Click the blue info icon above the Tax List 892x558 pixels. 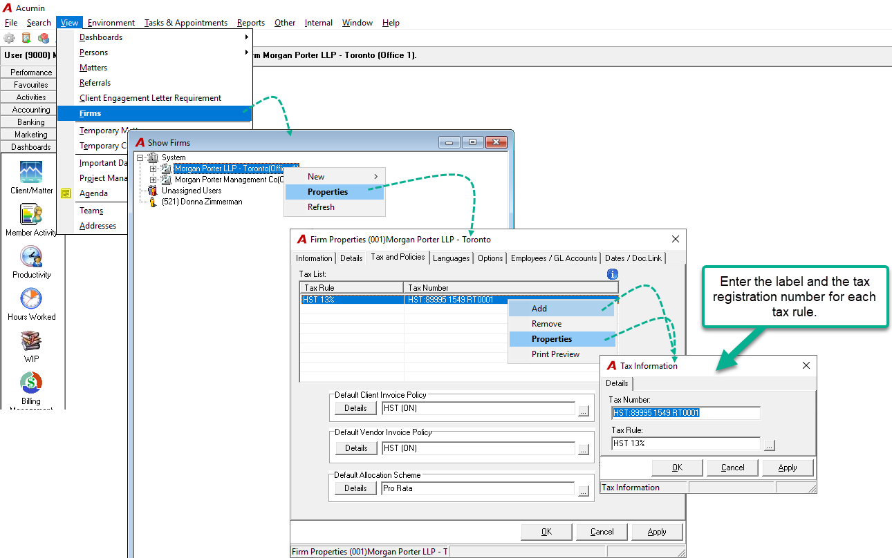(612, 274)
